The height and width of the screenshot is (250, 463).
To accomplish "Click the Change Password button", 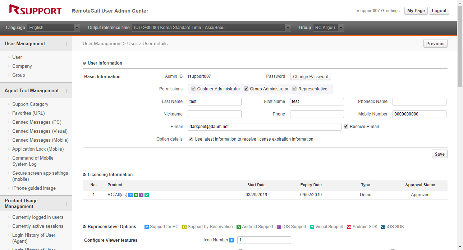I will (x=311, y=77).
